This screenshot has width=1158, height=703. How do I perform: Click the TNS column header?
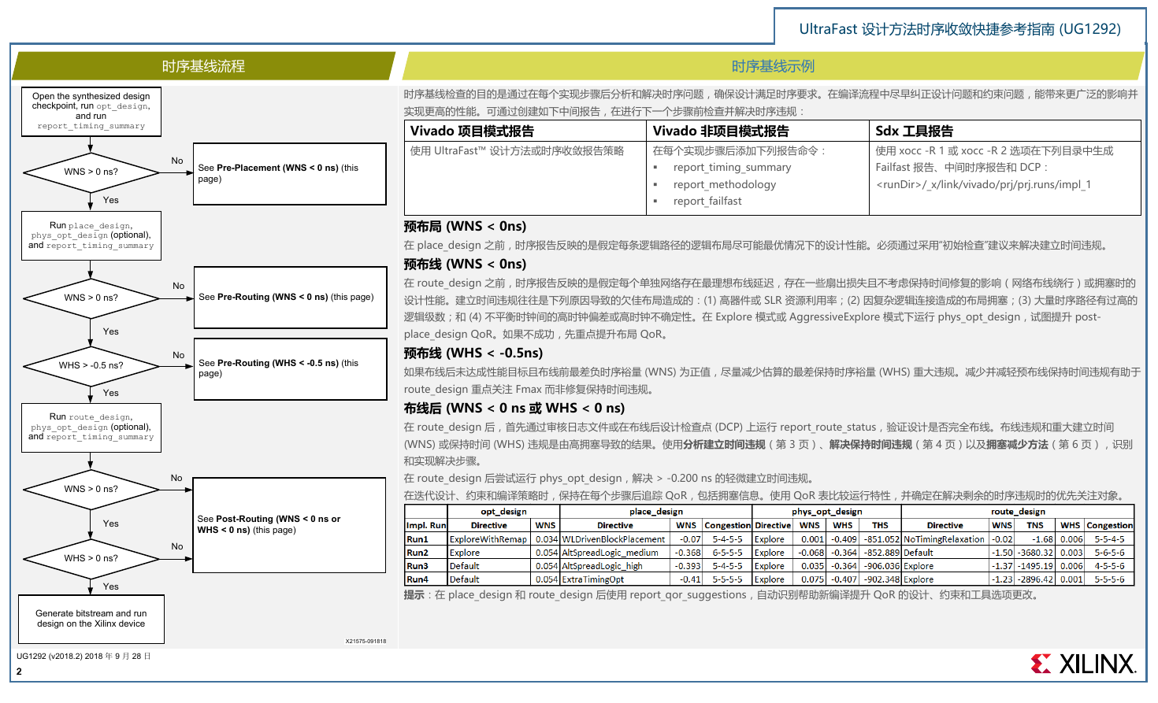point(1035,525)
